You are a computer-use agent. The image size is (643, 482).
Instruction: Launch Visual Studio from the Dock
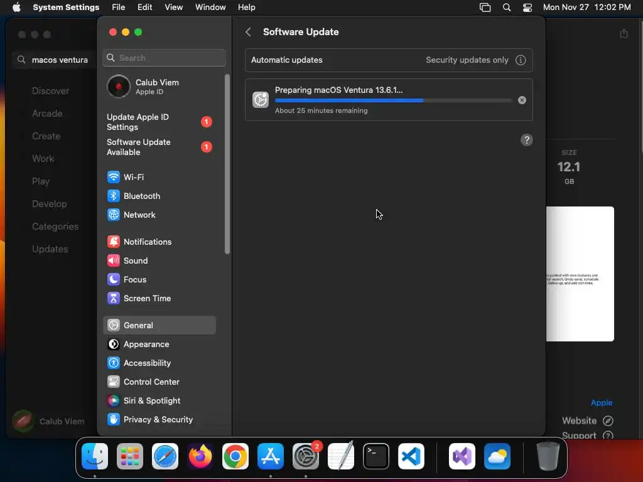[x=462, y=456]
